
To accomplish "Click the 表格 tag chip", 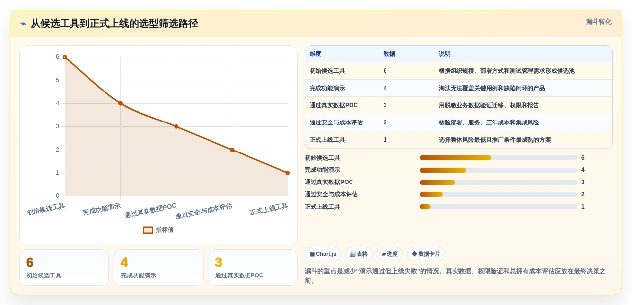I will 359,254.
